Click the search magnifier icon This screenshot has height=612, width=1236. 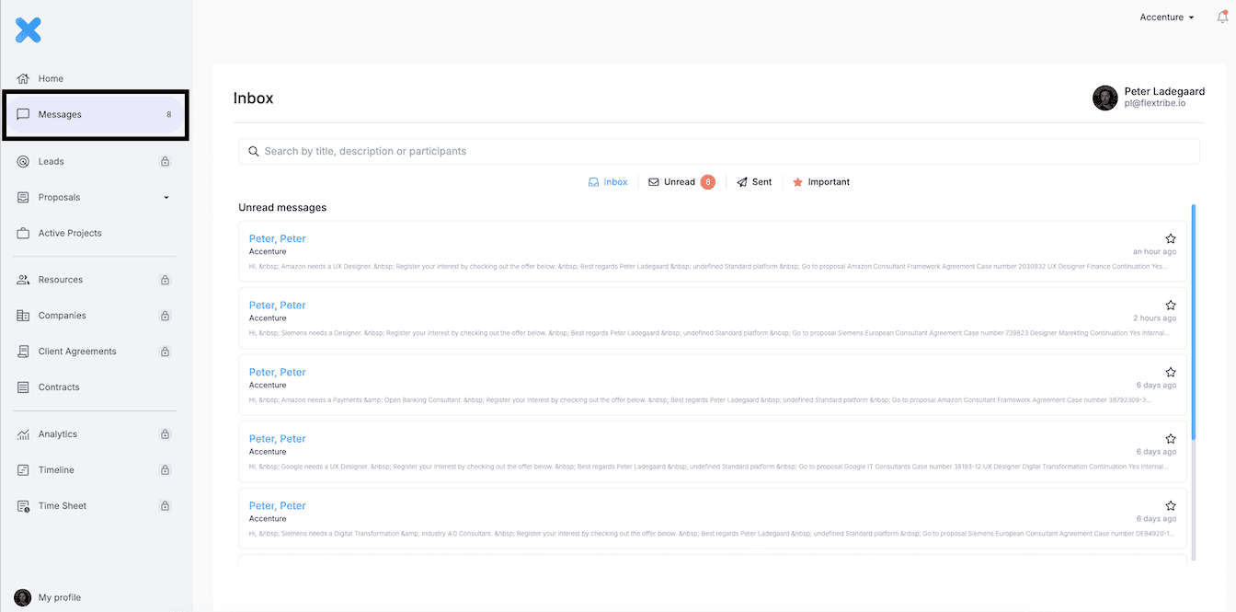tap(254, 151)
